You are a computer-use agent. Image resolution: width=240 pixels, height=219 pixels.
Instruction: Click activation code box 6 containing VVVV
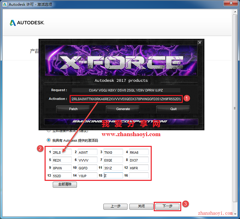(x=88, y=160)
